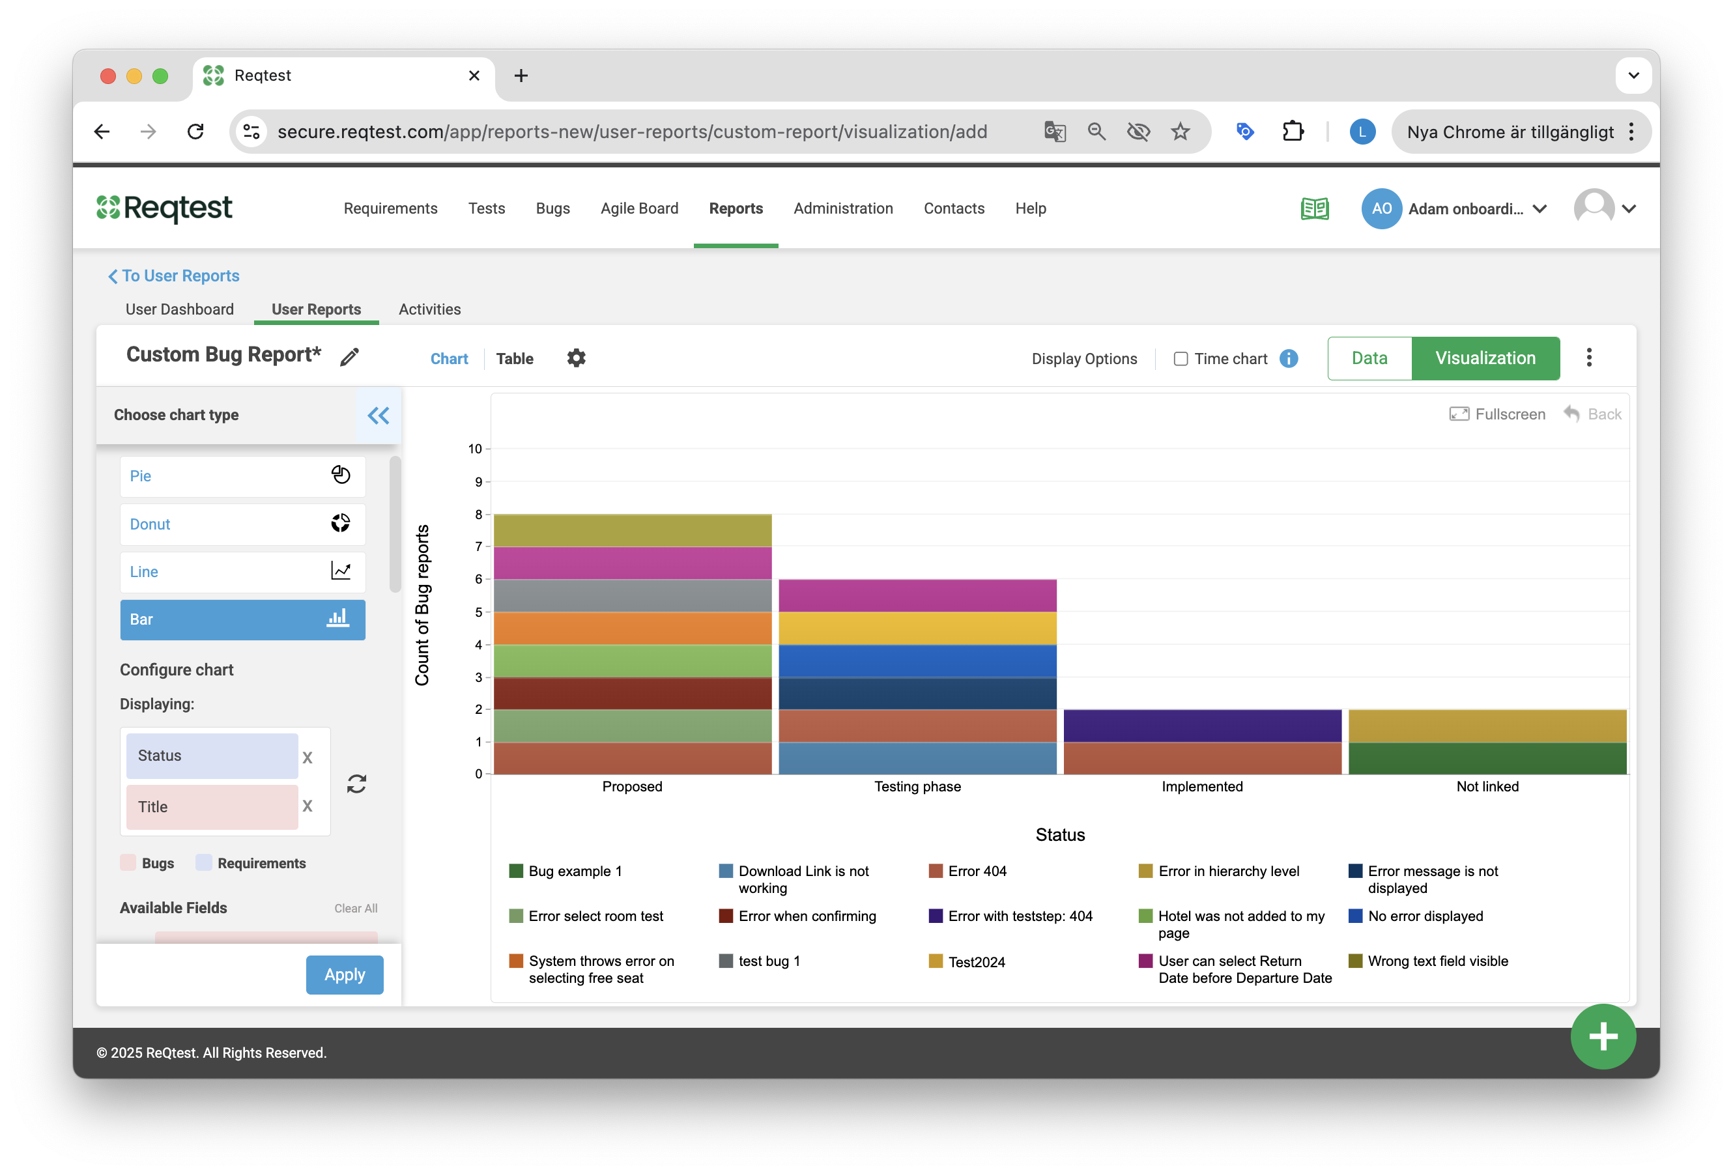Clear All available fields
This screenshot has width=1733, height=1175.
click(x=356, y=908)
